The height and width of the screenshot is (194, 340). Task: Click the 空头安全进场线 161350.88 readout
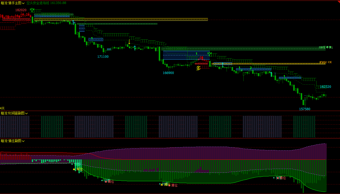(46, 3)
